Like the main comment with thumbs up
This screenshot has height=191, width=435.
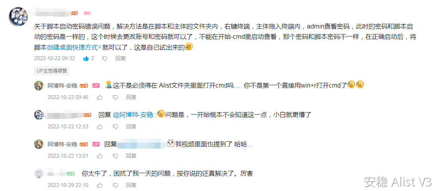[86, 59]
